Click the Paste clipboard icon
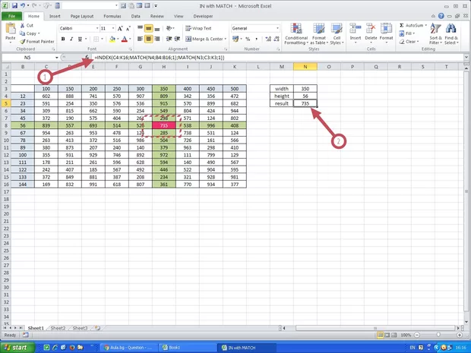471x353 pixels. click(x=11, y=29)
